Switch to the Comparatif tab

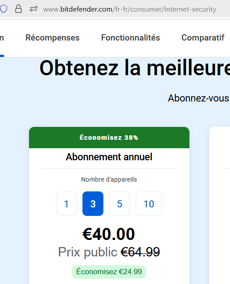203,38
